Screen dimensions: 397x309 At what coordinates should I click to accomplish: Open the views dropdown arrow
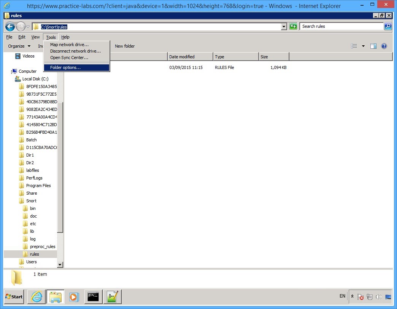click(363, 46)
